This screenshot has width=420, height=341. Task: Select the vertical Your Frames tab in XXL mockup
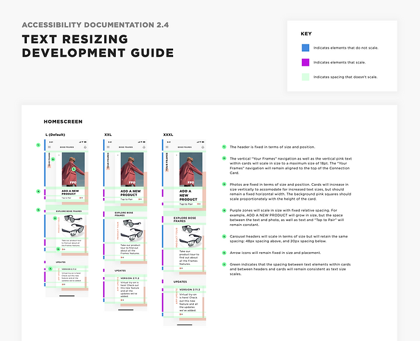click(109, 161)
